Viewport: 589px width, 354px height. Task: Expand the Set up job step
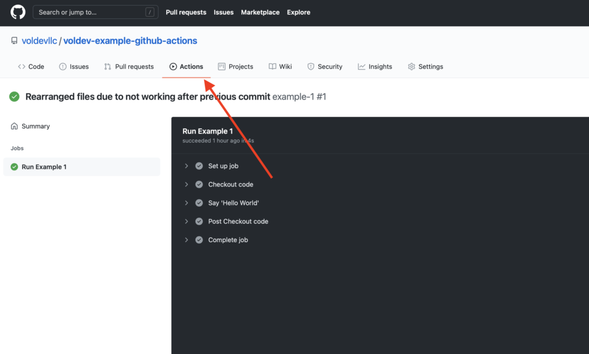click(186, 166)
